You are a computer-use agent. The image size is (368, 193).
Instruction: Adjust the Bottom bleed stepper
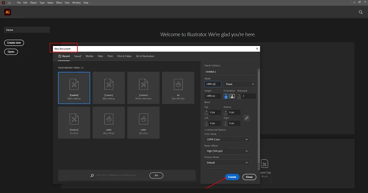225,112
